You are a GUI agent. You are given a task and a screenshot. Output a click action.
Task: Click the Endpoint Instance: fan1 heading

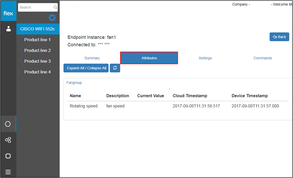(92, 37)
